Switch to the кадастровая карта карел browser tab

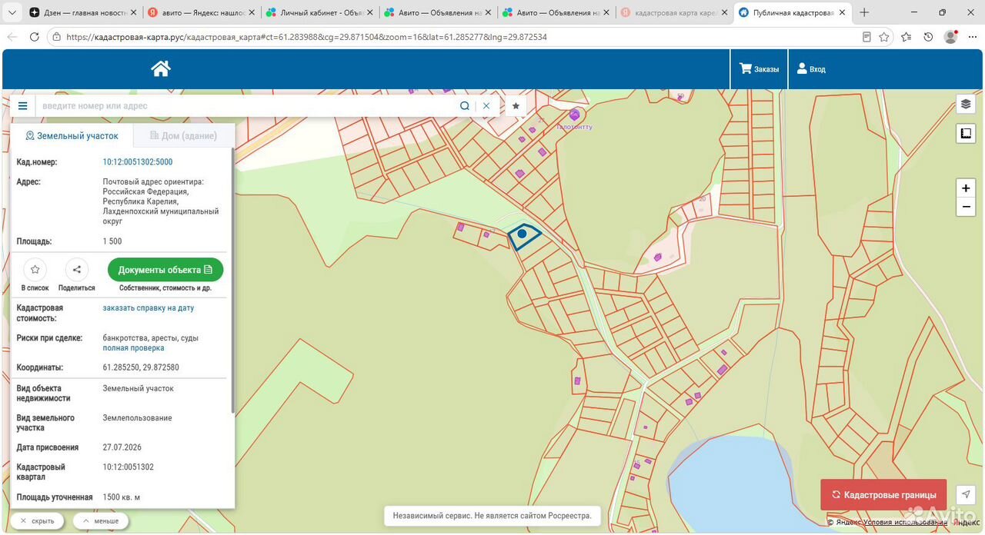point(673,13)
